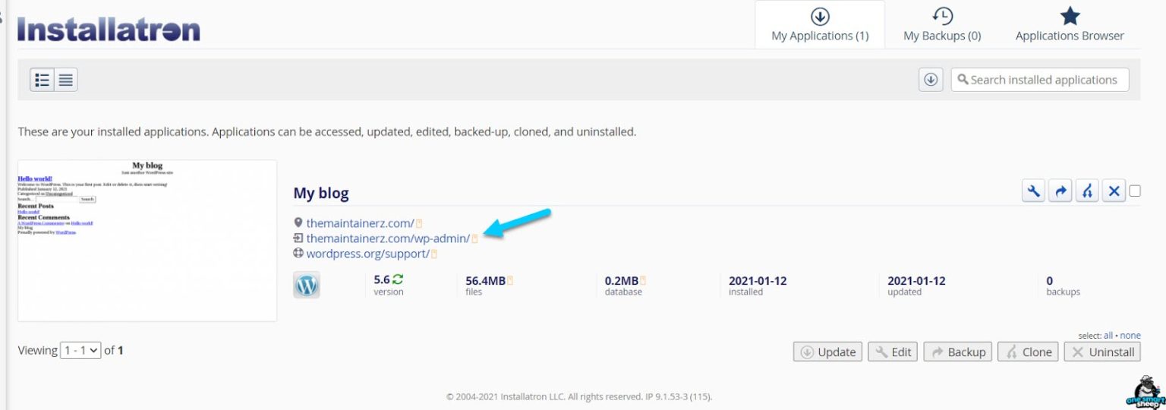
Task: Open the themaintainerz.com/wp-admin/ link
Action: coord(388,238)
